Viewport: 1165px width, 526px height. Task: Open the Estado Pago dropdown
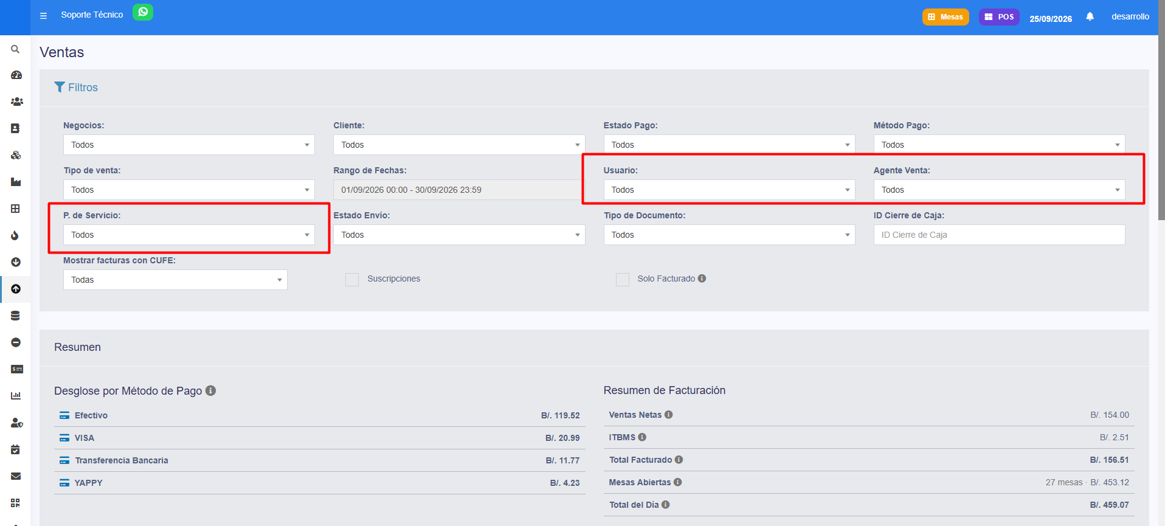(729, 145)
